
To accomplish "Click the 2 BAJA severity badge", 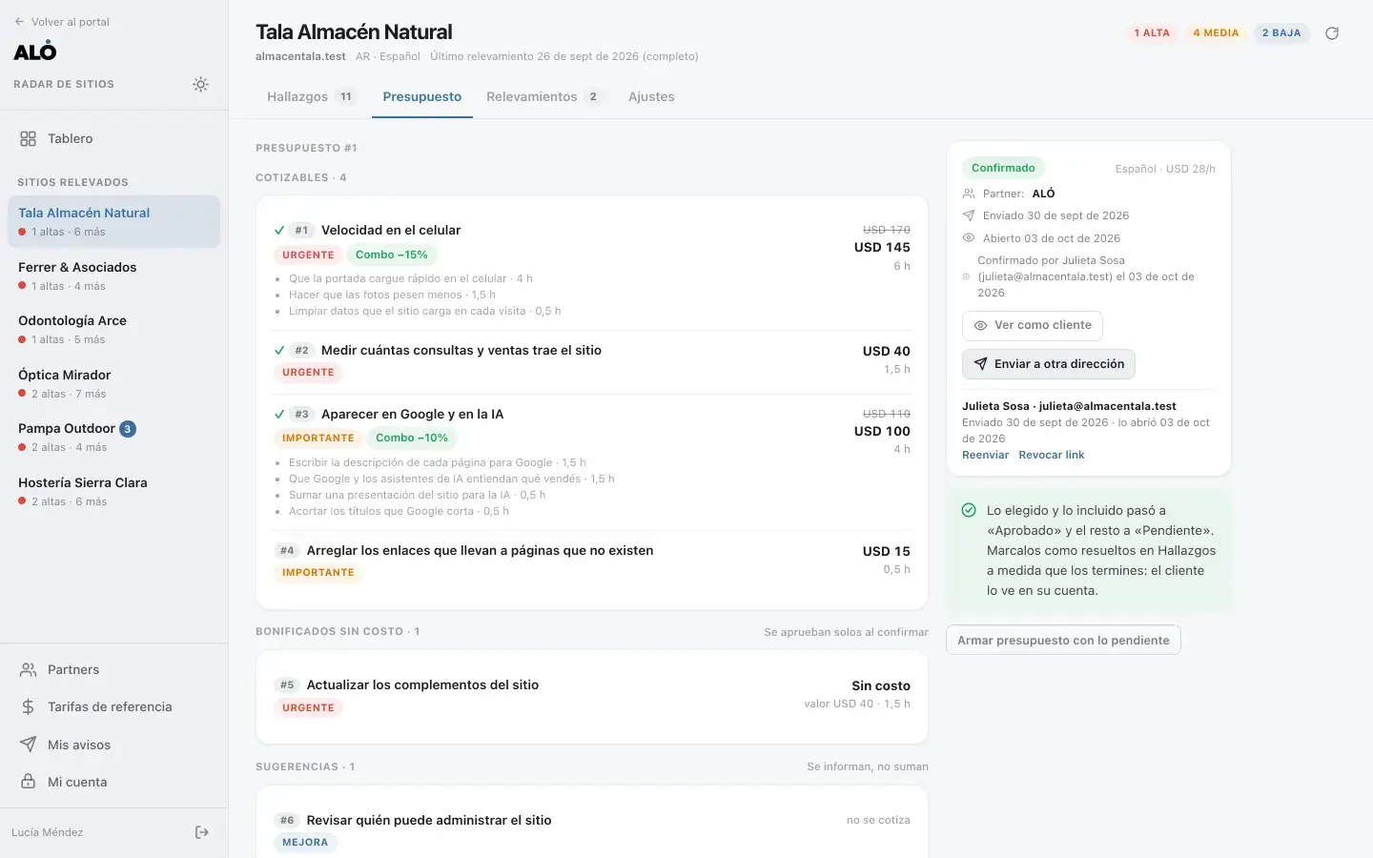I will 1281,33.
